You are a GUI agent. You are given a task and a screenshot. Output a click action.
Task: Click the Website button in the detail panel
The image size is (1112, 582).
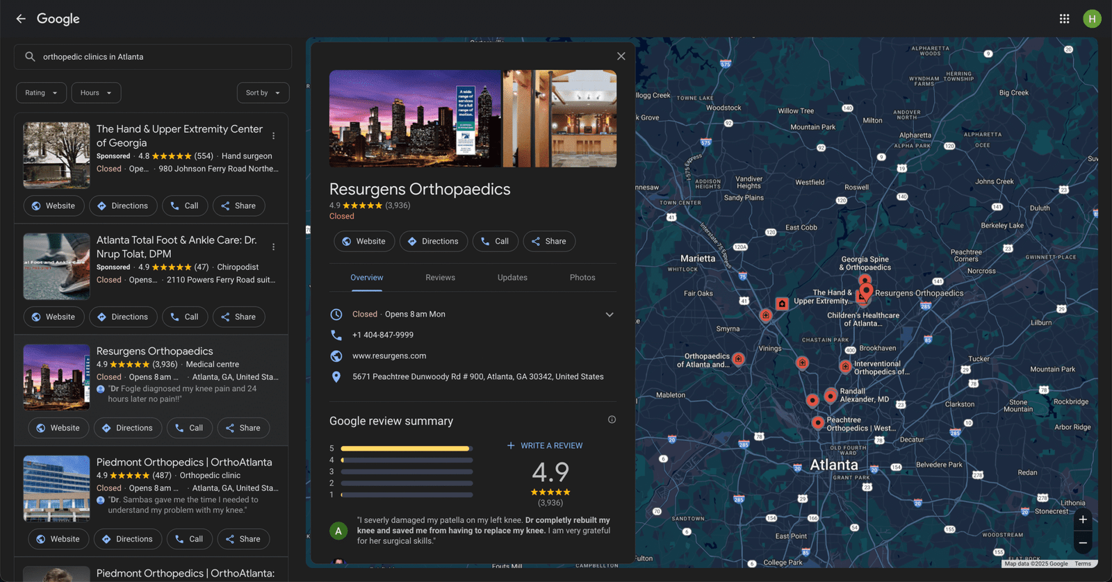point(364,241)
